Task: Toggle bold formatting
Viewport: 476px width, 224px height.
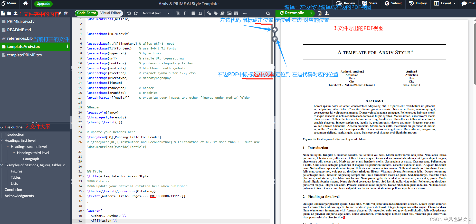Action: pos(178,13)
